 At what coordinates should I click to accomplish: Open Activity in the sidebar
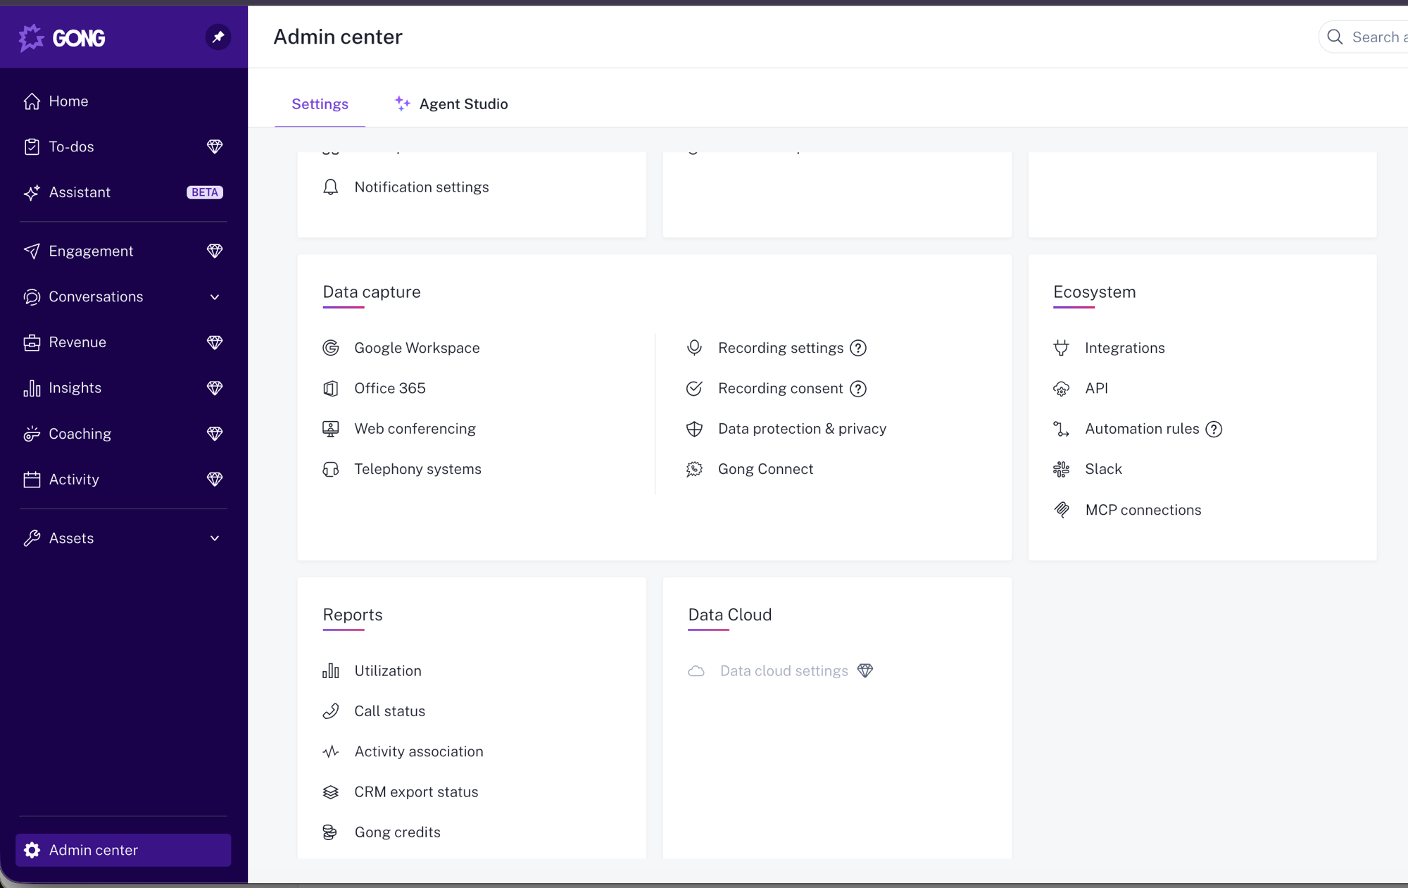point(74,480)
